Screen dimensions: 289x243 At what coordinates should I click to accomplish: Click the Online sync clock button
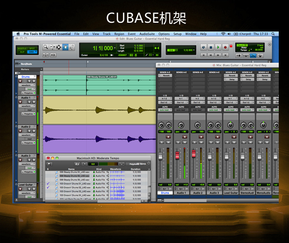[203, 47]
